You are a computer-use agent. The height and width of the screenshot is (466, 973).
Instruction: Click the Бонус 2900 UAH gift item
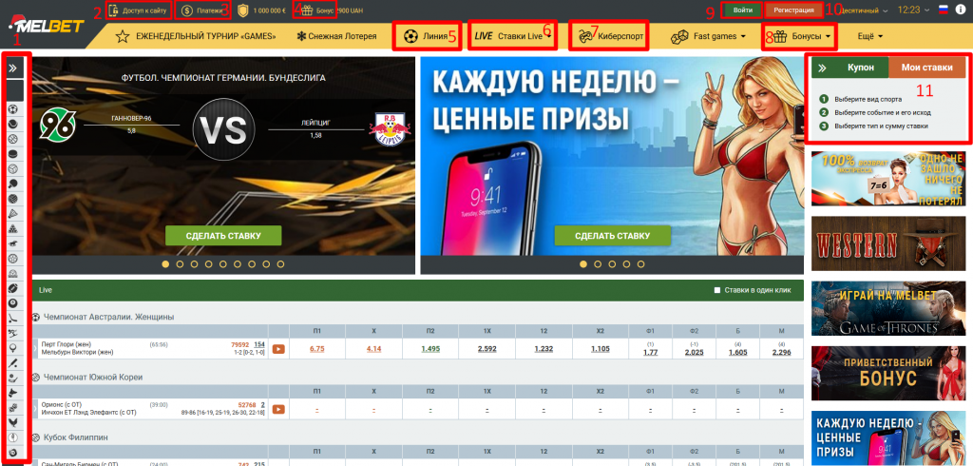pos(332,10)
